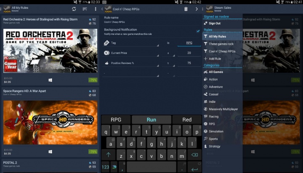Tap the pencil Tag icon
Image resolution: width=303 pixels, height=173 pixels.
106,43
